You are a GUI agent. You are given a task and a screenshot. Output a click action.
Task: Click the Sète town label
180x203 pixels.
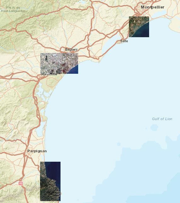coord(124,41)
